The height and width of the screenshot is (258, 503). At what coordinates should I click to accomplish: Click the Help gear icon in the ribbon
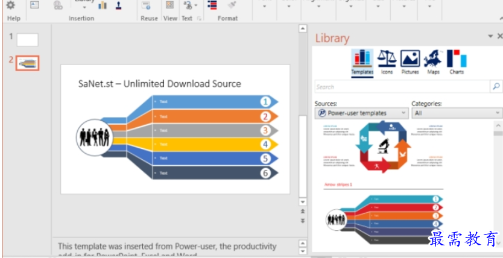tap(11, 5)
